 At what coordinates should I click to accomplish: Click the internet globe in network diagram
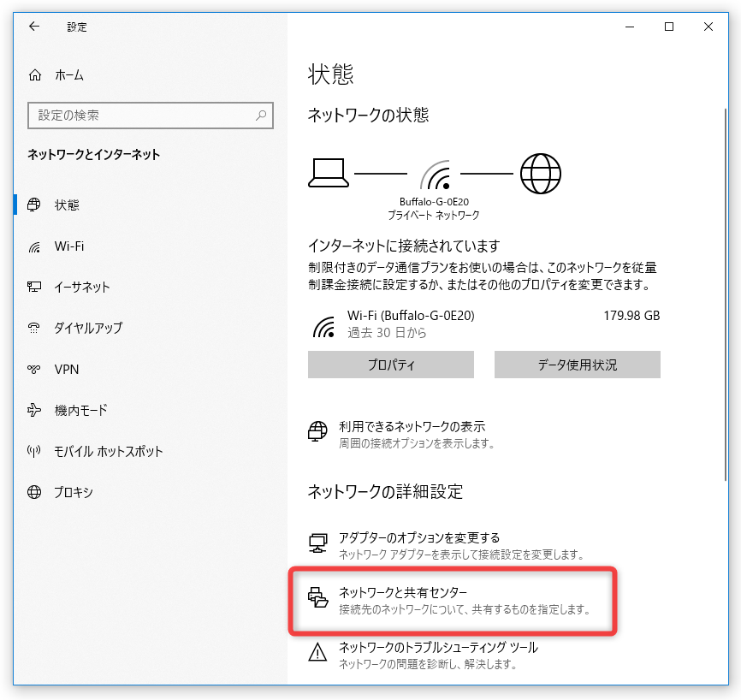[x=541, y=174]
